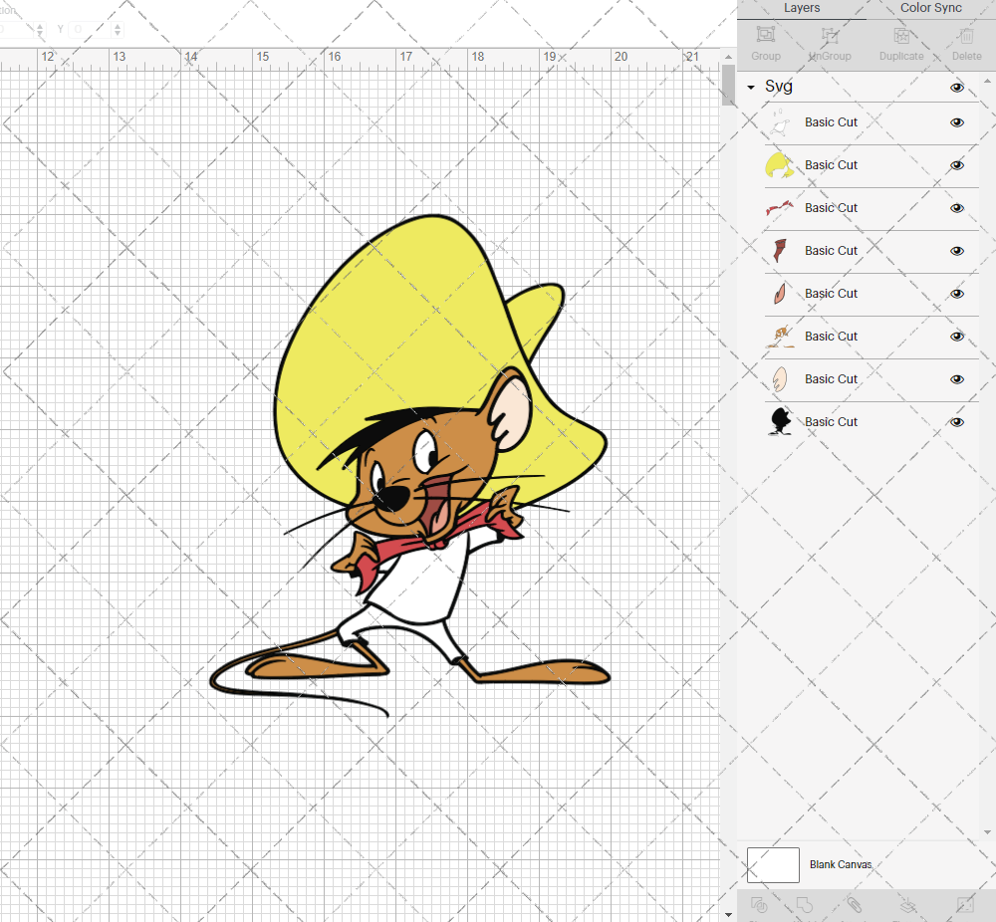
Task: Click the Weld icon at panel bottom
Action: coord(805,905)
